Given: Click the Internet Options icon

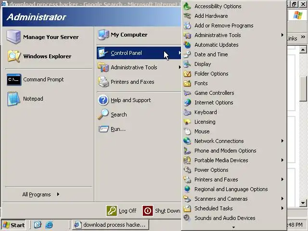Looking at the screenshot, I should click(187, 103).
